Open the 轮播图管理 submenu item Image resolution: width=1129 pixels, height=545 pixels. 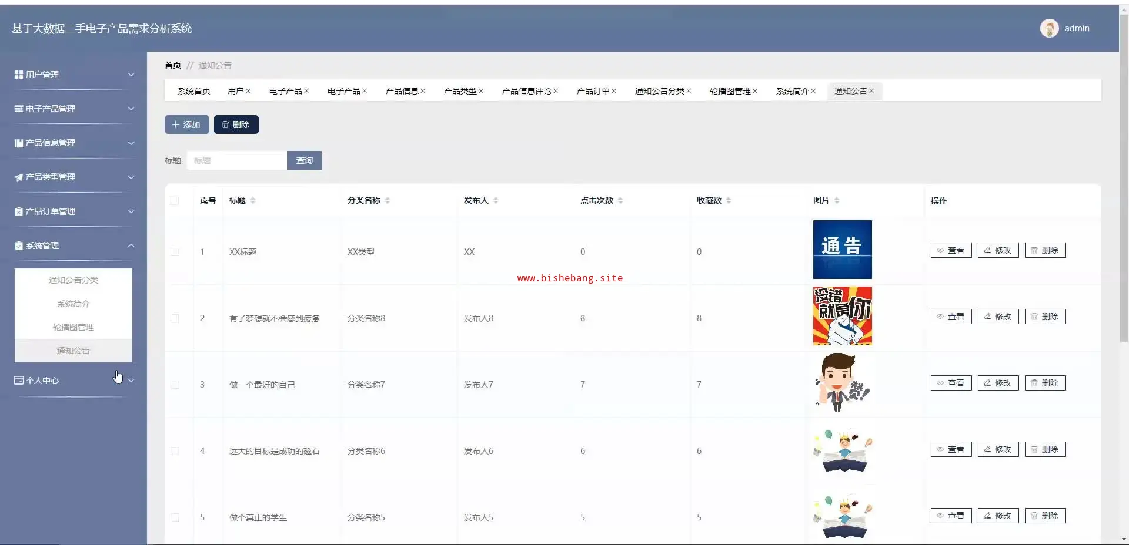[74, 327]
